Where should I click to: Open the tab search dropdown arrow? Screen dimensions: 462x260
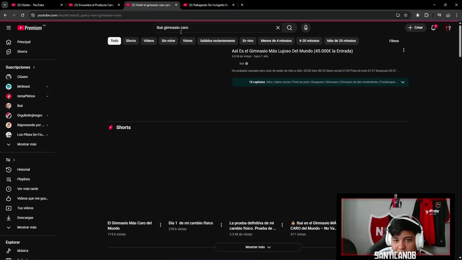point(5,5)
